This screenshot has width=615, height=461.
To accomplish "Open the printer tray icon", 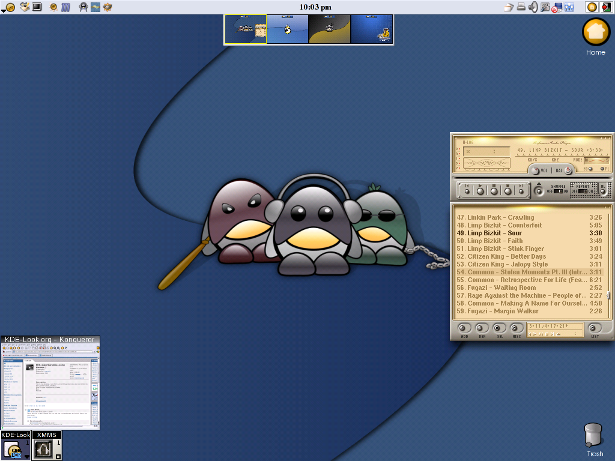I will click(521, 7).
